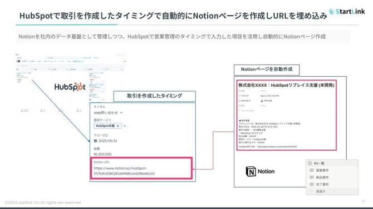This screenshot has width=373, height=209.
Task: Open the Notion URL link in HubSpot
Action: tap(124, 171)
